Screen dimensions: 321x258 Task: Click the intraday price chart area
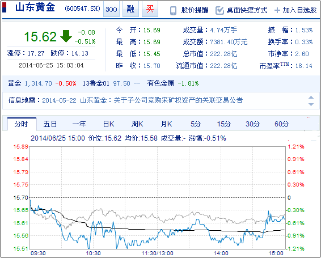click(157, 197)
